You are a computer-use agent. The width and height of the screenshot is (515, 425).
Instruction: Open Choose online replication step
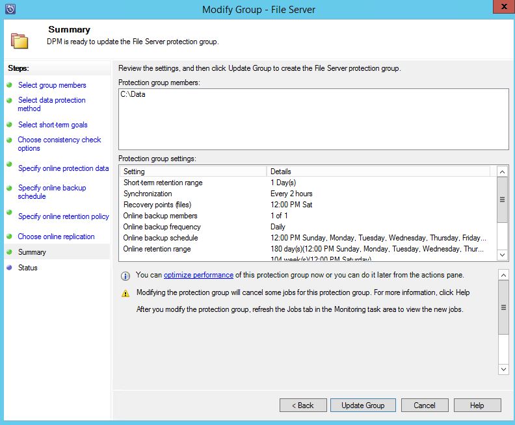point(56,237)
